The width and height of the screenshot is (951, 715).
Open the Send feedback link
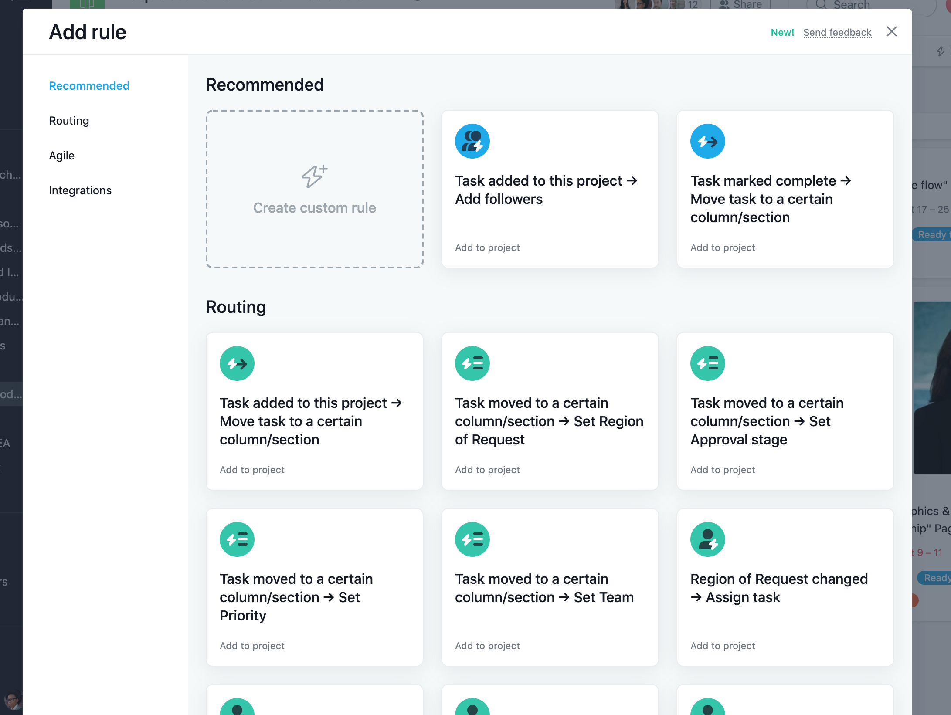click(837, 32)
